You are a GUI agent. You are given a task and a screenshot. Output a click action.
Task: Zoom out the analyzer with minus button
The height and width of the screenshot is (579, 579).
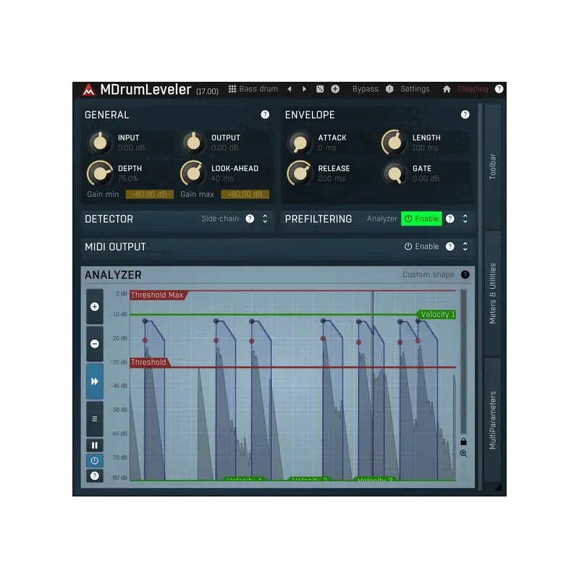click(95, 344)
